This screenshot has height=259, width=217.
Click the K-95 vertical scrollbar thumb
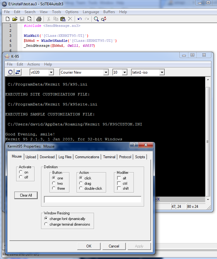[208, 142]
